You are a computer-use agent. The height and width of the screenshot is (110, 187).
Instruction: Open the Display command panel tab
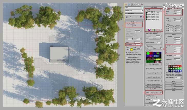[138, 5]
